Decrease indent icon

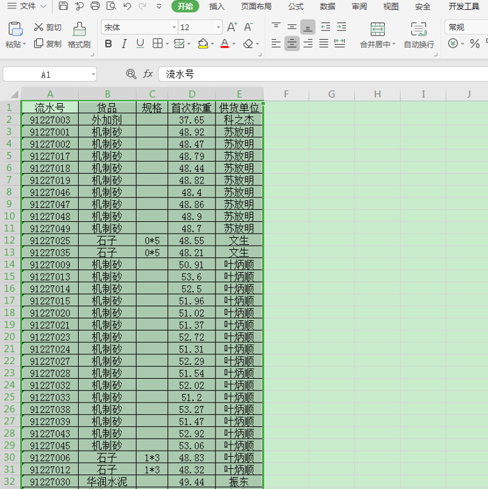pyautogui.click(x=326, y=27)
